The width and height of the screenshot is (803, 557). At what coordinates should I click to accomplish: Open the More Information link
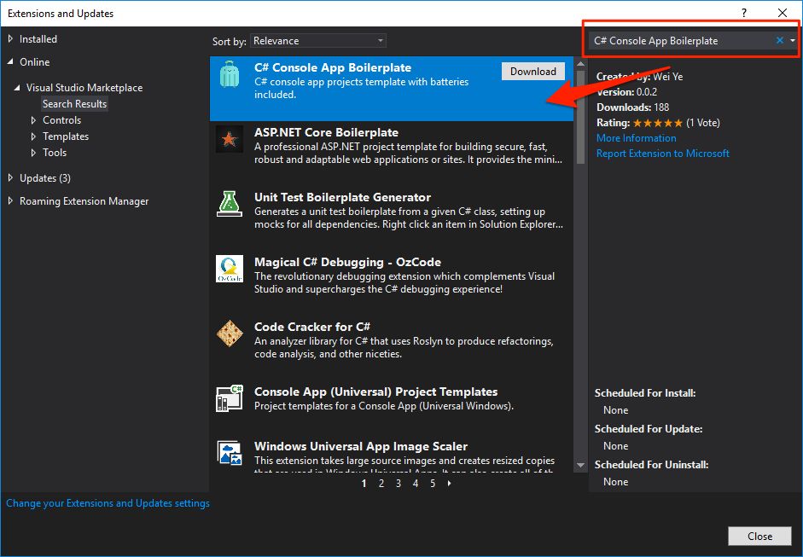[636, 138]
